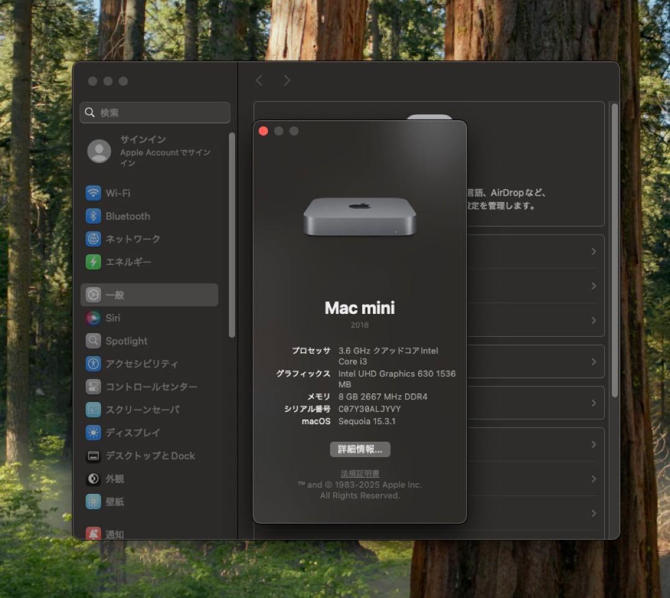Click the back navigation arrow
The width and height of the screenshot is (670, 598).
coord(259,80)
